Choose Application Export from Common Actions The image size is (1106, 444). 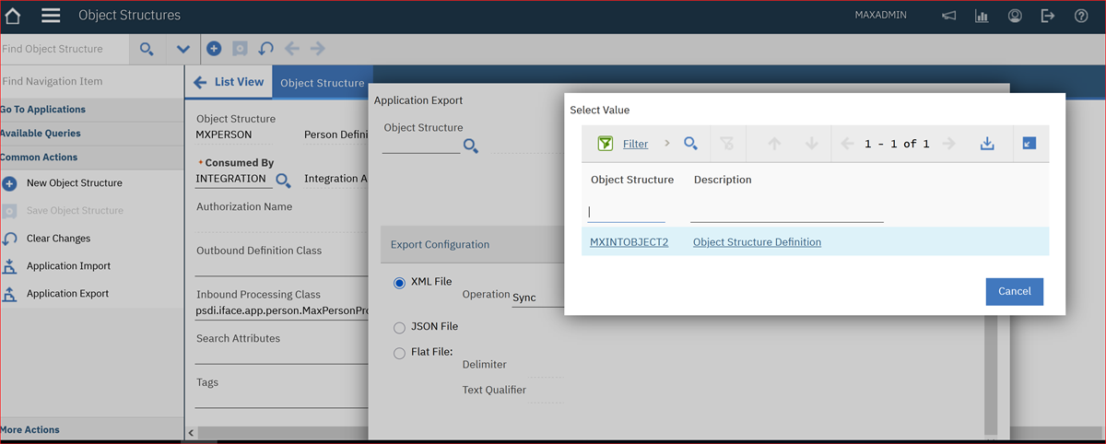67,294
